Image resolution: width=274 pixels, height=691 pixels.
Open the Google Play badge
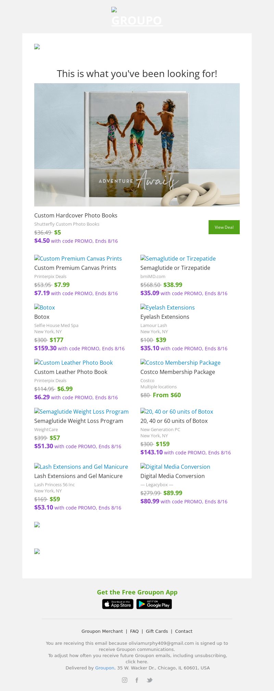coord(154,604)
